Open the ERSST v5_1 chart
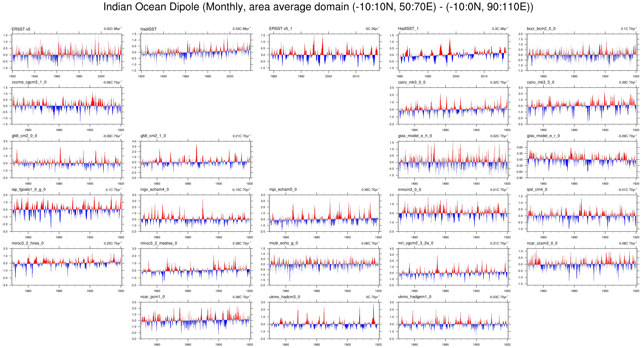 (x=324, y=52)
